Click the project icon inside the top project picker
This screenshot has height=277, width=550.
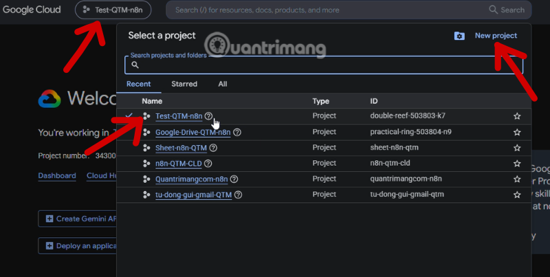(87, 10)
